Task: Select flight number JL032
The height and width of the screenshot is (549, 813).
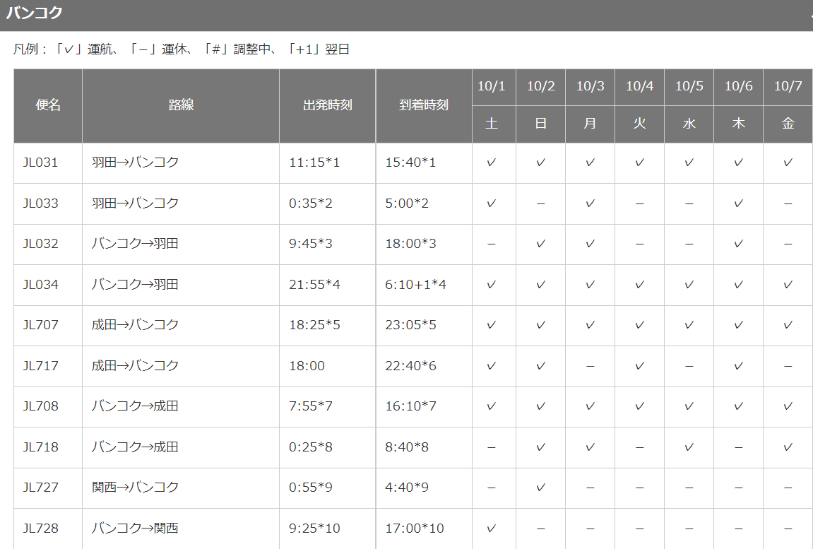Action: [40, 244]
